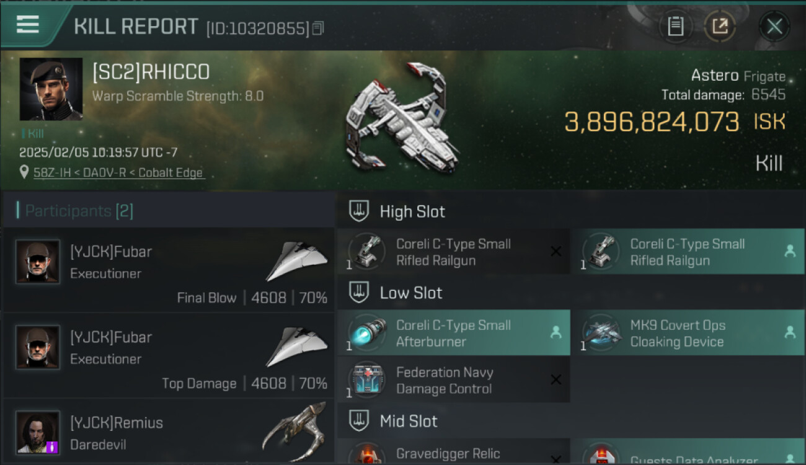The width and height of the screenshot is (806, 465).
Task: Click Fubar Top Damage entry
Action: click(x=168, y=356)
